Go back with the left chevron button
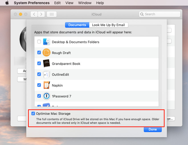 coord(34,14)
